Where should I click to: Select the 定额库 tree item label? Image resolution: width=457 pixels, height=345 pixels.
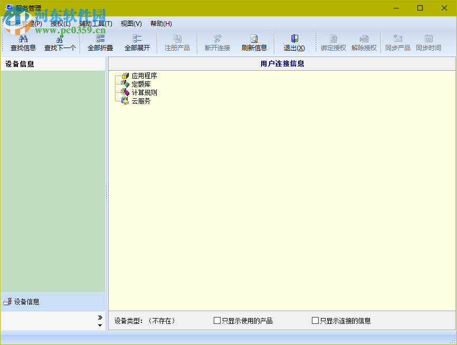(141, 85)
